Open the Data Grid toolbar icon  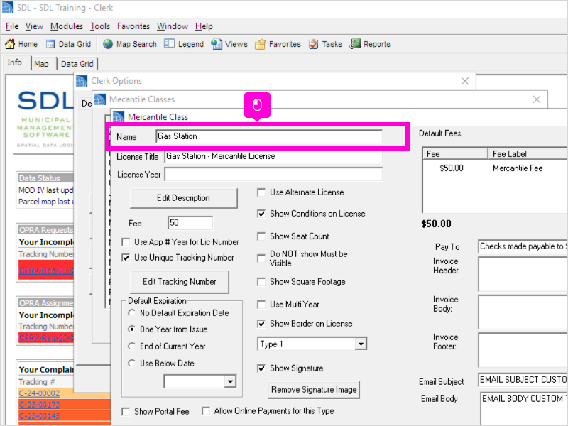pos(50,44)
